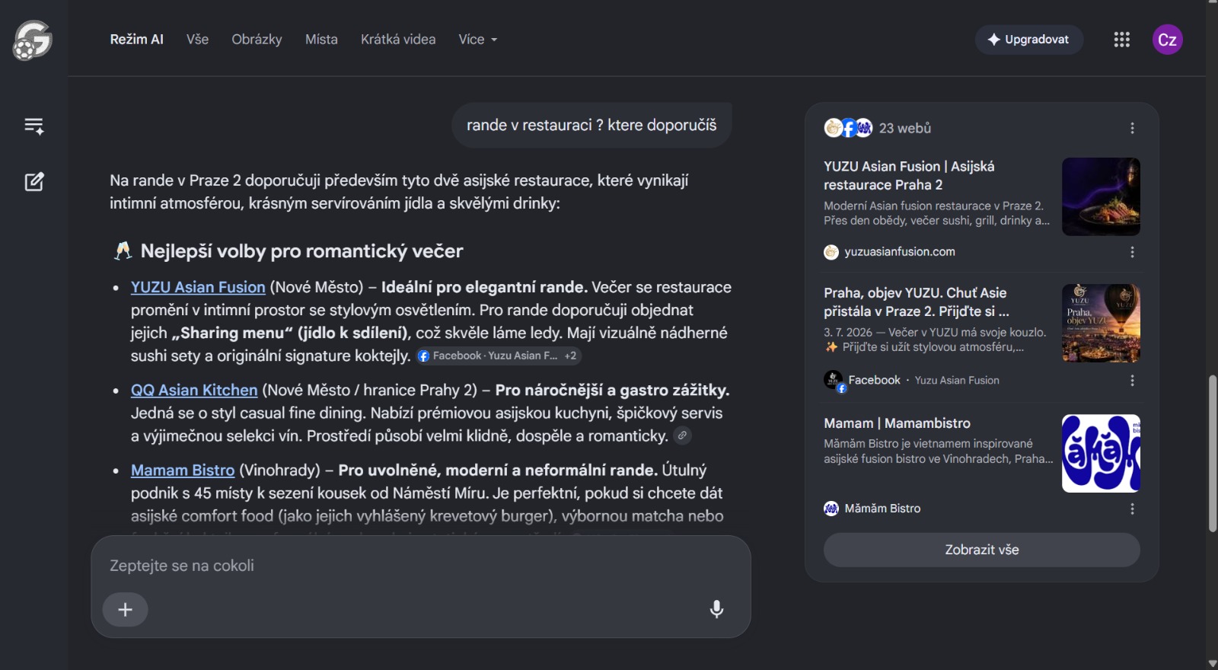Open options menu for 23 webů panel
The height and width of the screenshot is (670, 1218).
click(x=1132, y=128)
